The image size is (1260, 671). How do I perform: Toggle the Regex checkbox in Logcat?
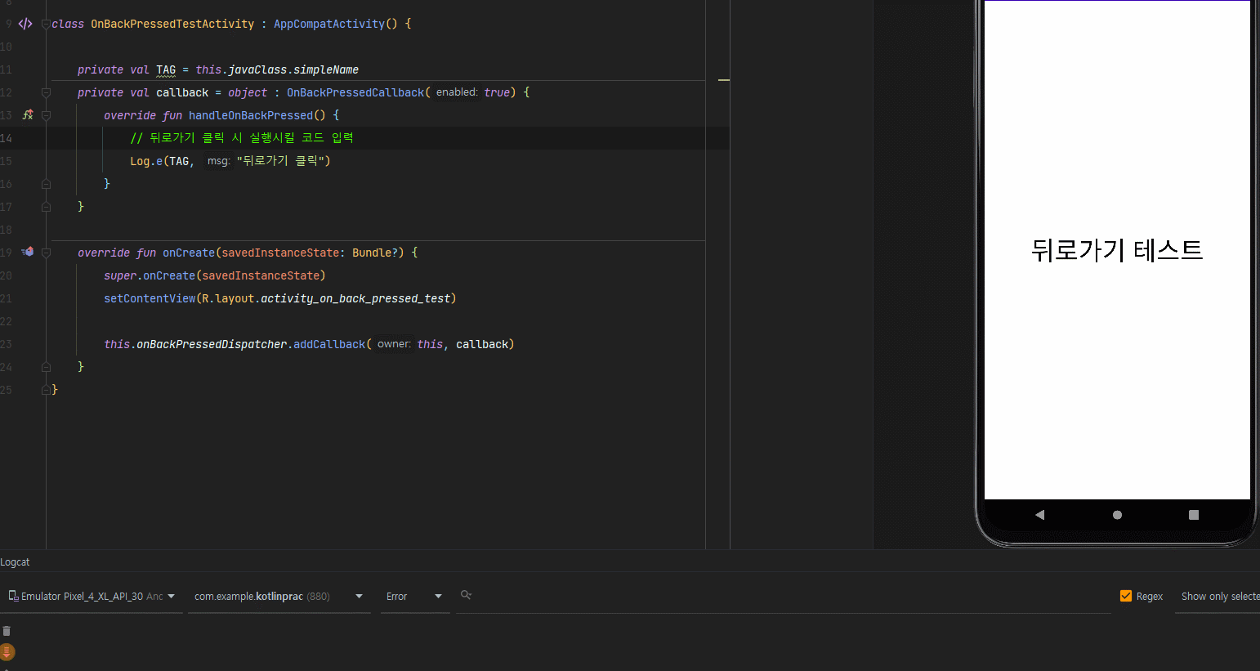click(1126, 596)
